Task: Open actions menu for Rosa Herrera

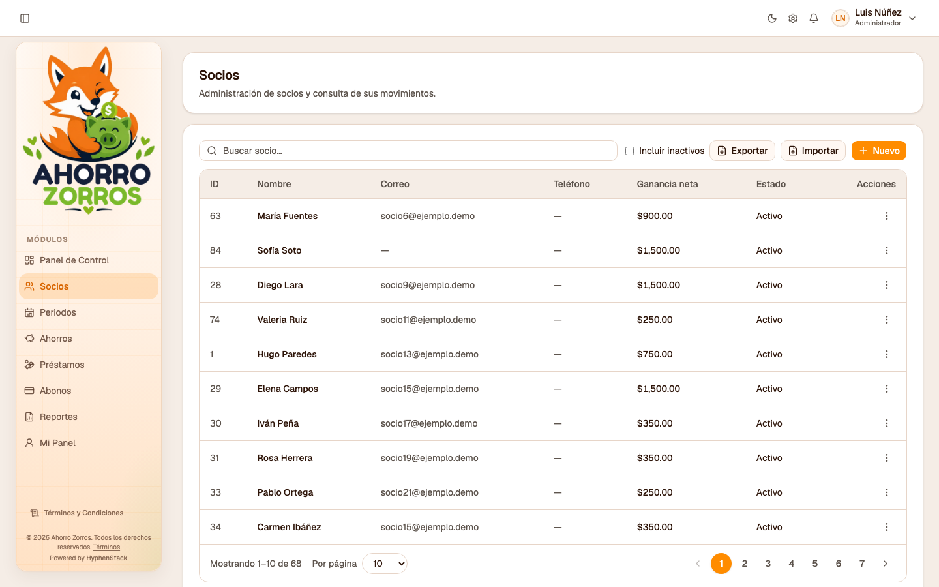Action: [x=887, y=458]
